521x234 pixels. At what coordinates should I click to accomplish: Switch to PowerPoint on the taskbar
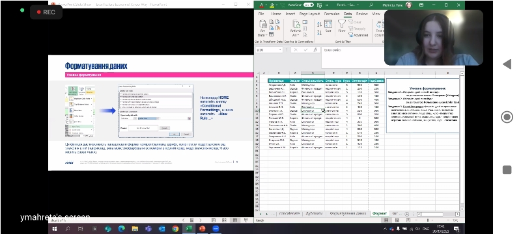click(x=202, y=229)
